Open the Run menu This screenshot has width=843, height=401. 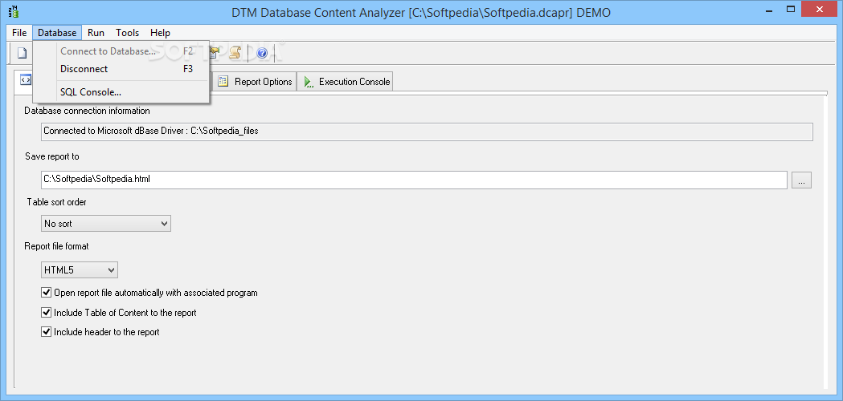96,33
